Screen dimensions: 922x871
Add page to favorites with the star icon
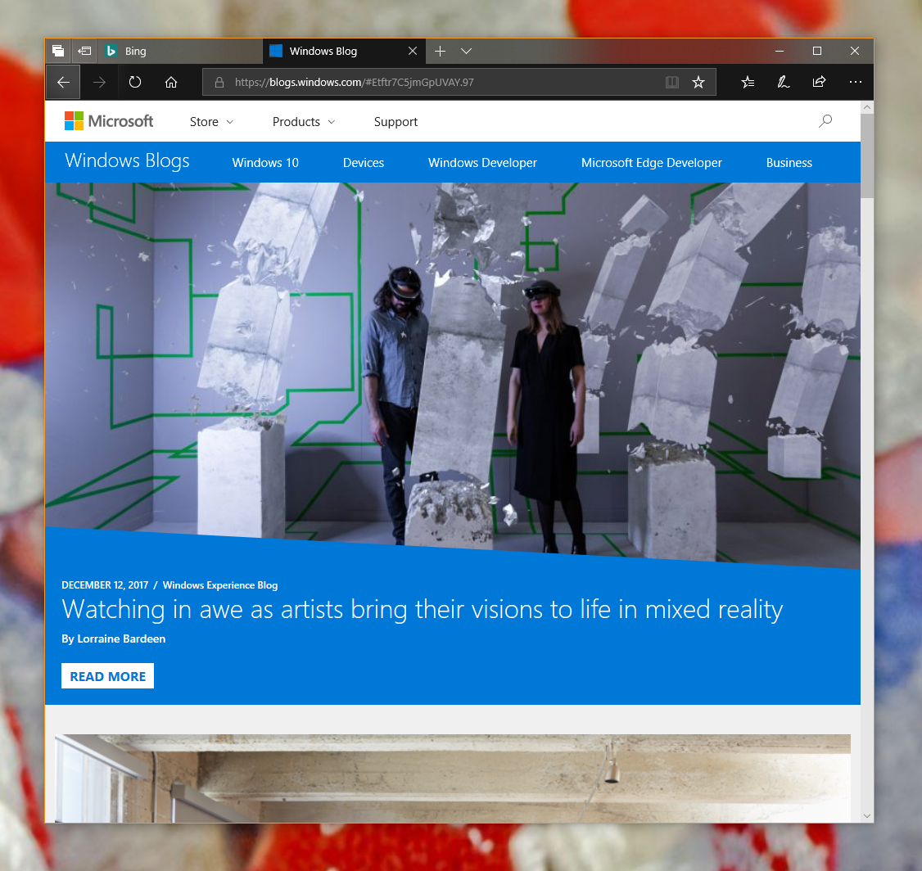(x=698, y=82)
